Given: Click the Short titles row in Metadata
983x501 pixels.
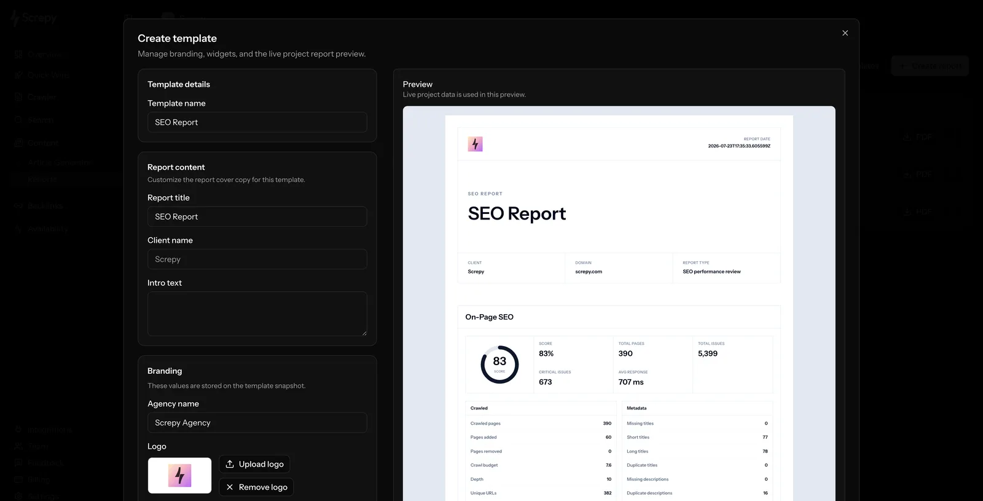Looking at the screenshot, I should 697,437.
